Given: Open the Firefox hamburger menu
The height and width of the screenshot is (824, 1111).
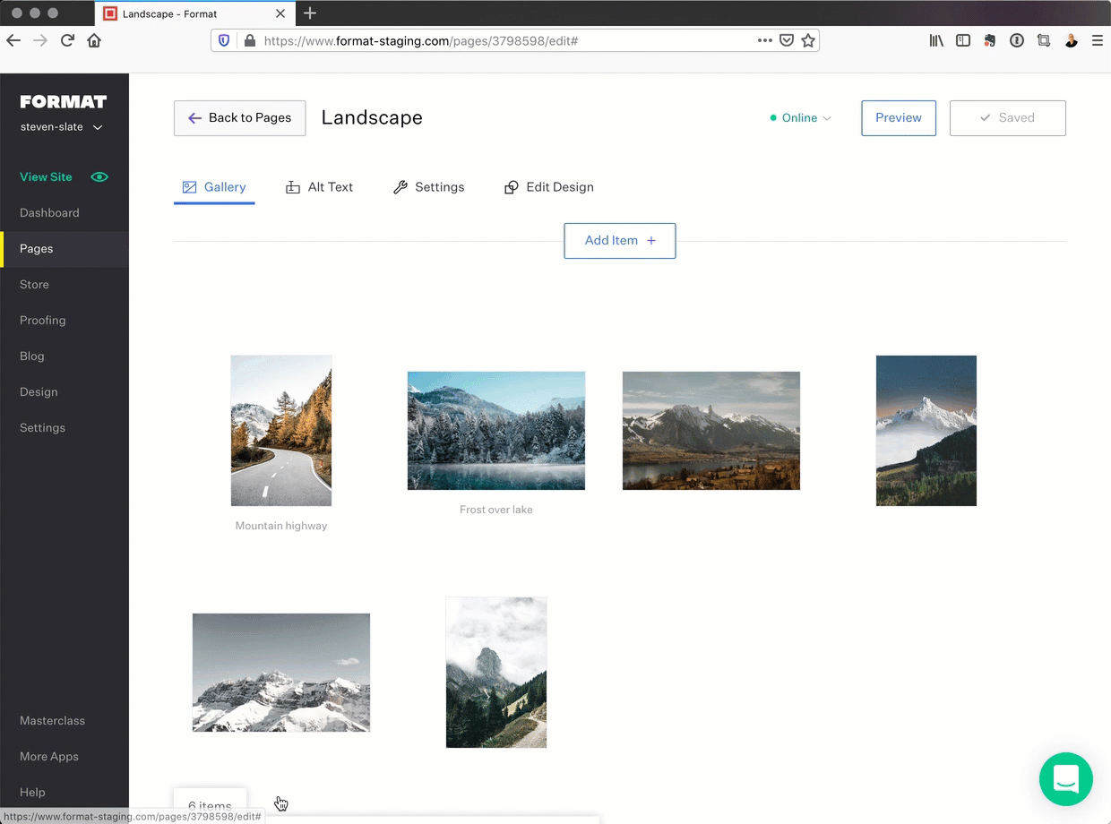Looking at the screenshot, I should coord(1098,40).
